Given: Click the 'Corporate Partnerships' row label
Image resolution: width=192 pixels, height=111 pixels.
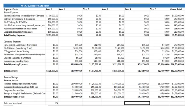Looking at the screenshot, I should [14, 90].
